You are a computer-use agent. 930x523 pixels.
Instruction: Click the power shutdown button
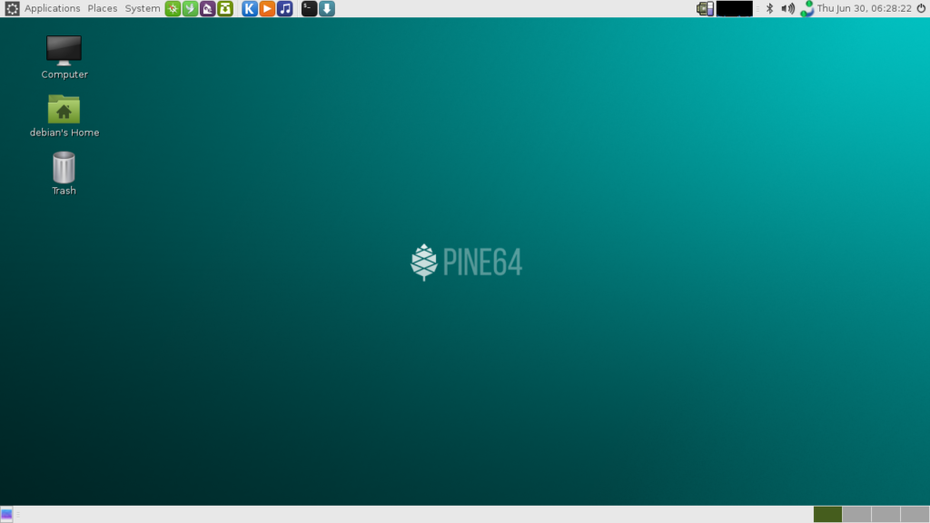tap(921, 8)
